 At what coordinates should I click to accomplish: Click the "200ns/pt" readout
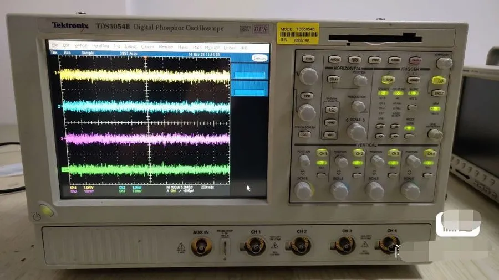[x=207, y=187]
